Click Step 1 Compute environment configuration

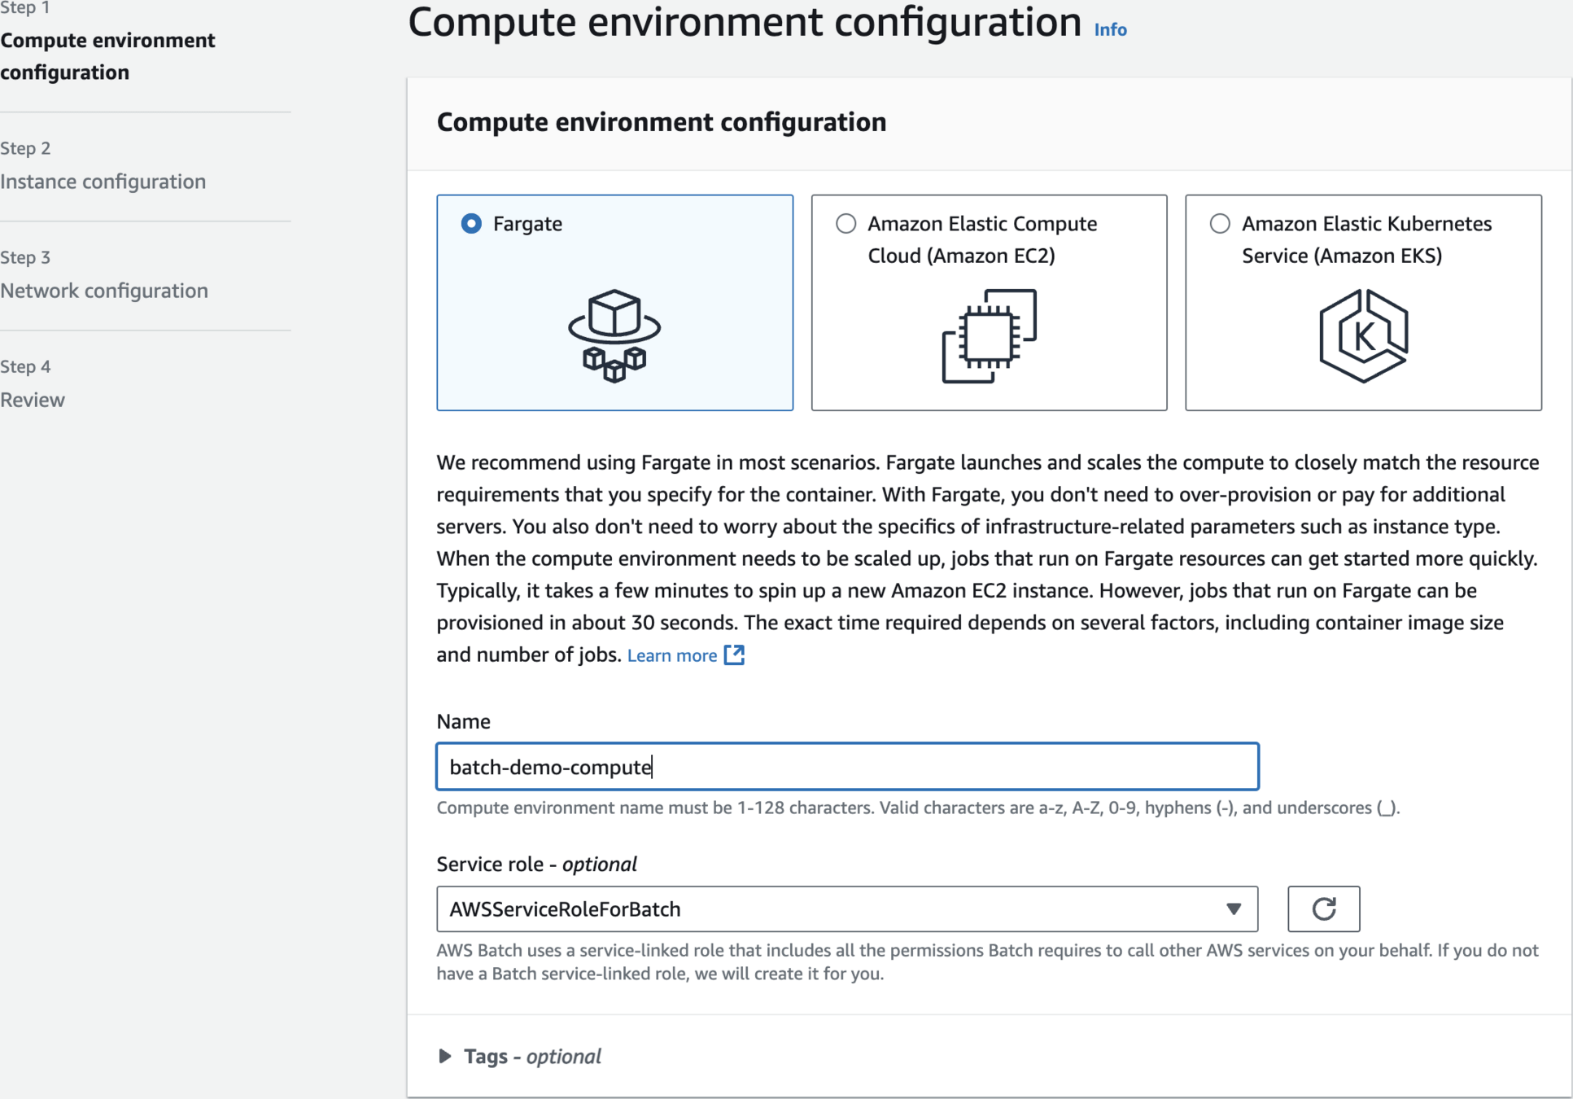107,56
